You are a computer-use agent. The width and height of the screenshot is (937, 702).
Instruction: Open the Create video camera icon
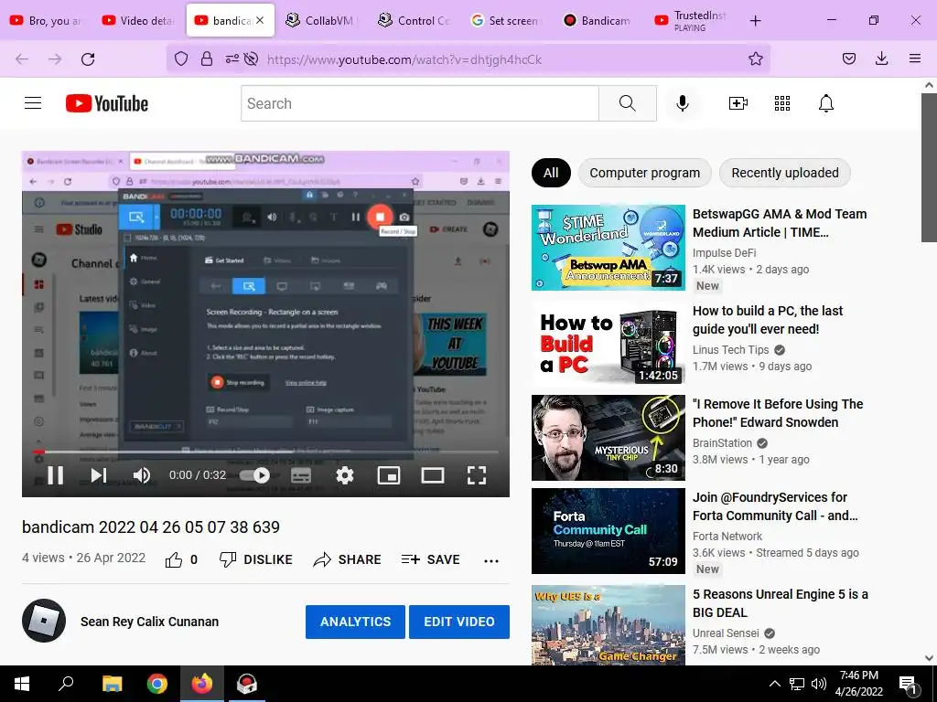coord(738,103)
